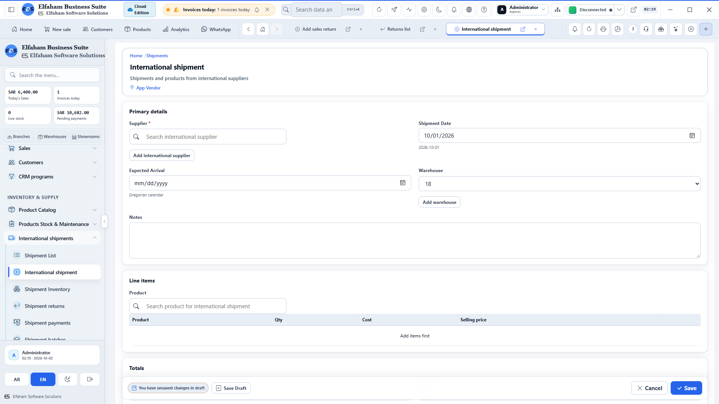Expand the Product Catalog section
719x404 pixels.
click(52, 210)
